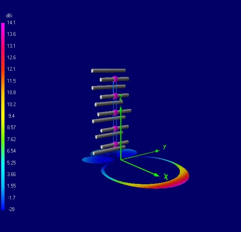This screenshot has width=241, height=232.
Task: Click the green Y axis label
Action: coord(165,147)
